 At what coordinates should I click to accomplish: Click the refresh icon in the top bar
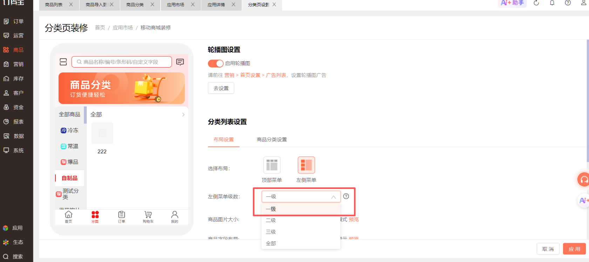[x=536, y=3]
